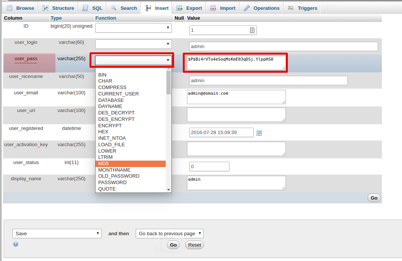Viewport: 402px width, 261px height.
Task: Open the 'Go back to previous page' dropdown
Action: (170, 234)
